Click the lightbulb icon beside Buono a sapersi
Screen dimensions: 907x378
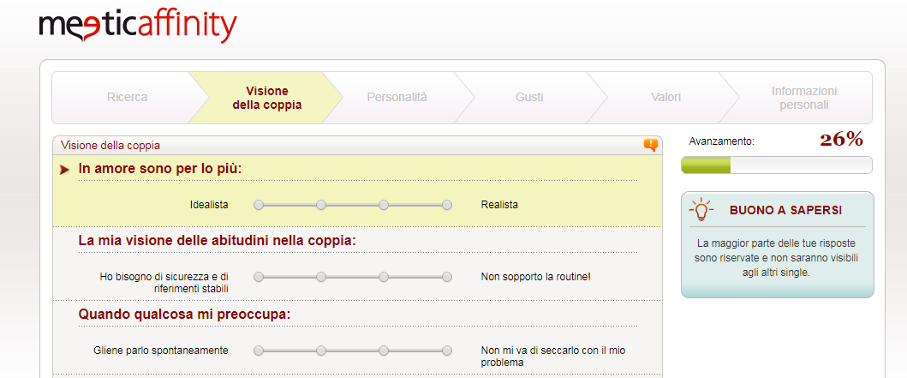point(701,209)
